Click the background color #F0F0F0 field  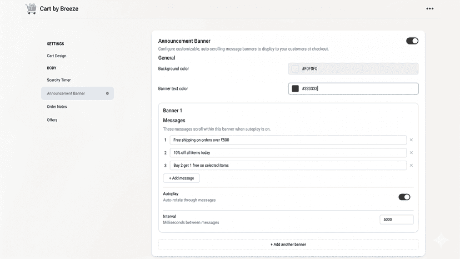353,69
